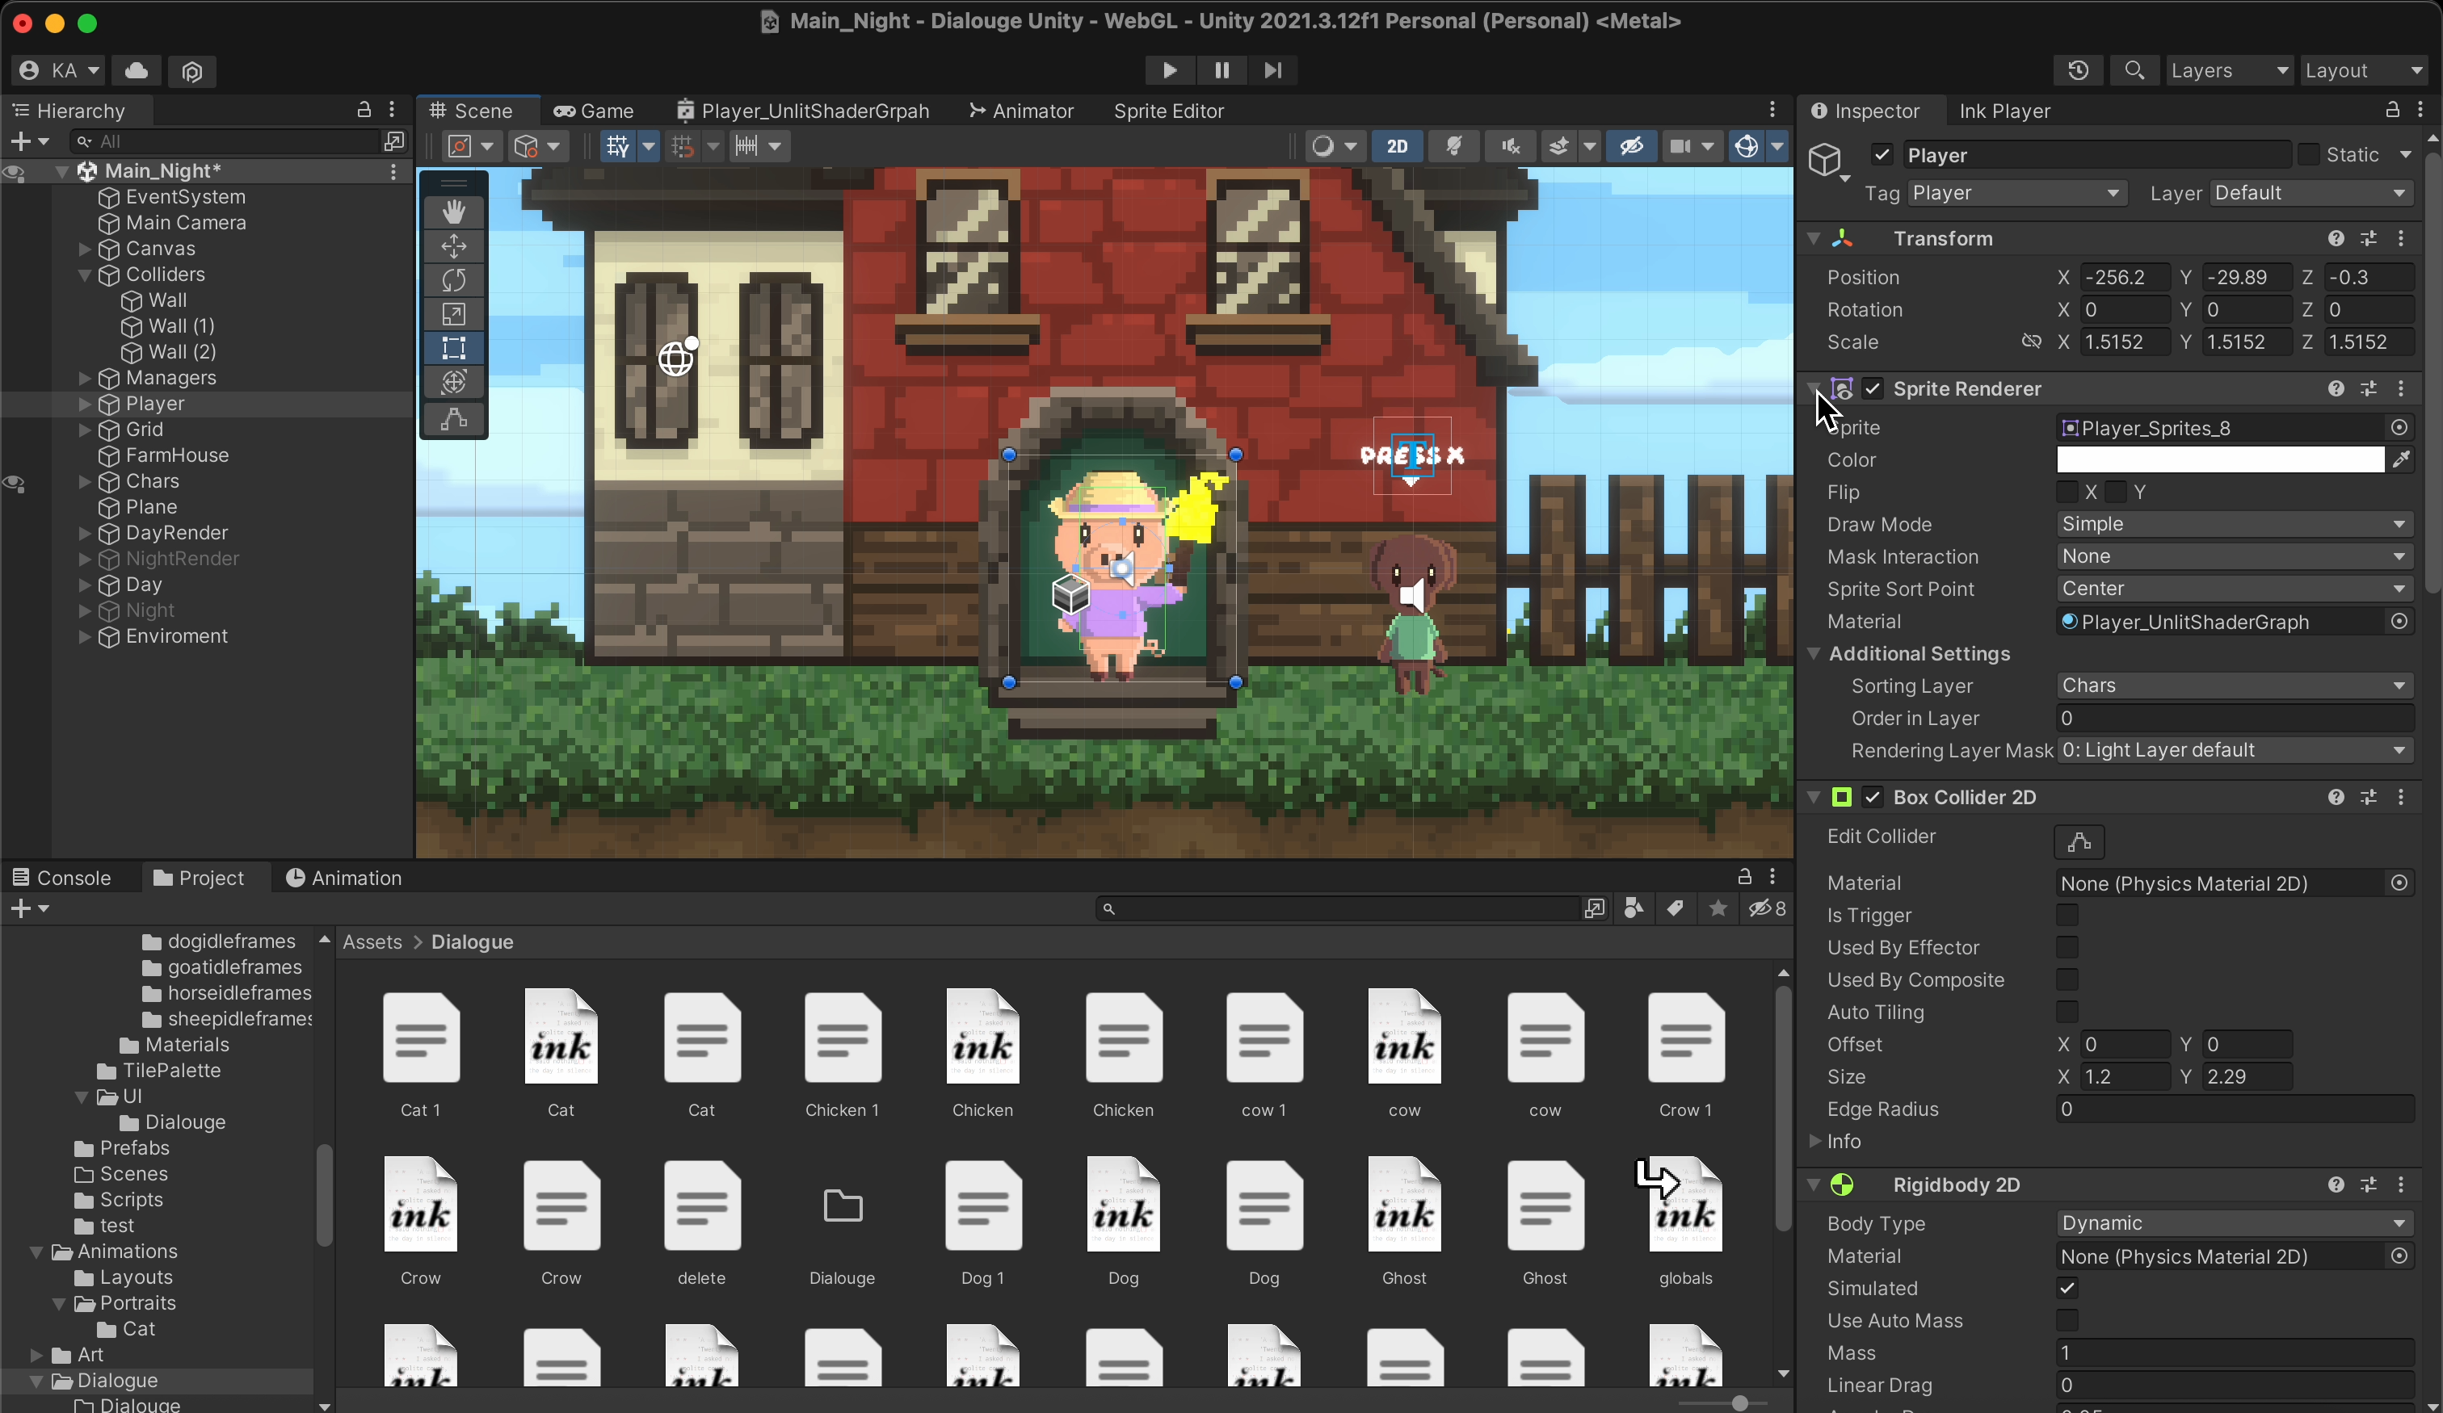Image resolution: width=2443 pixels, height=1413 pixels.
Task: Uncheck the Simulated checkbox in Rigidbody 2D
Action: click(2067, 1288)
